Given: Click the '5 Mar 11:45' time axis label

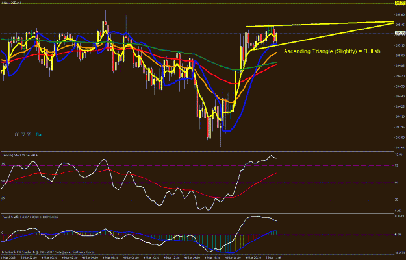Looking at the screenshot, I should pos(274,257).
